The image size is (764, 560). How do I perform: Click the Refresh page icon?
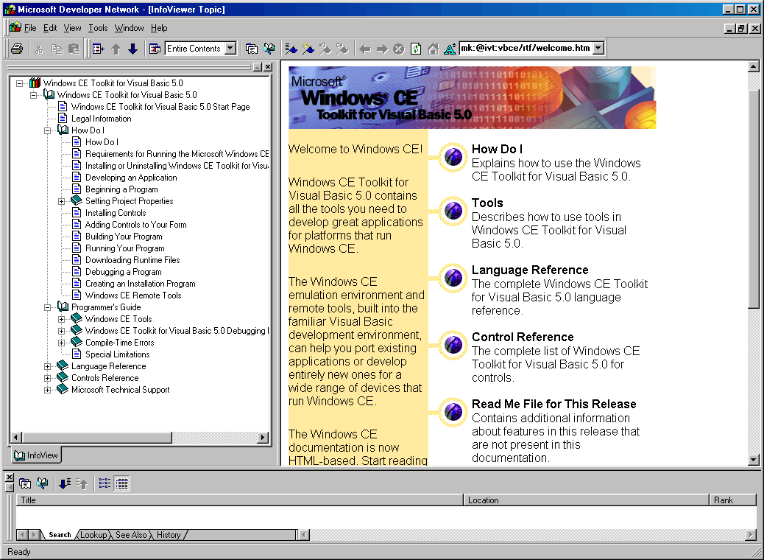pos(416,49)
